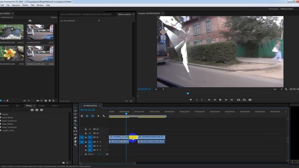Open the Clip menu
Image resolution: width=299 pixels, height=168 pixels.
click(8, 5)
